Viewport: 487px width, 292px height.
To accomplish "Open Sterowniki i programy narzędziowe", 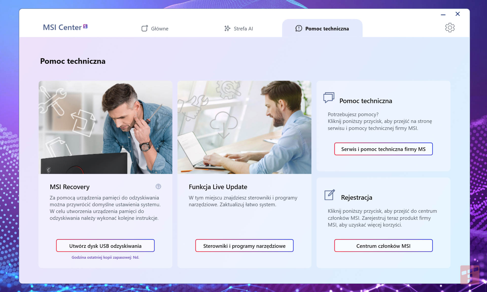I will point(244,246).
